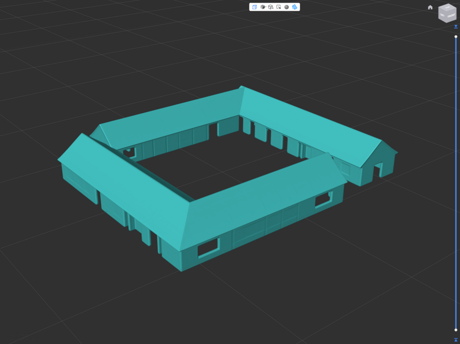Reset camera with the home icon

[430, 7]
